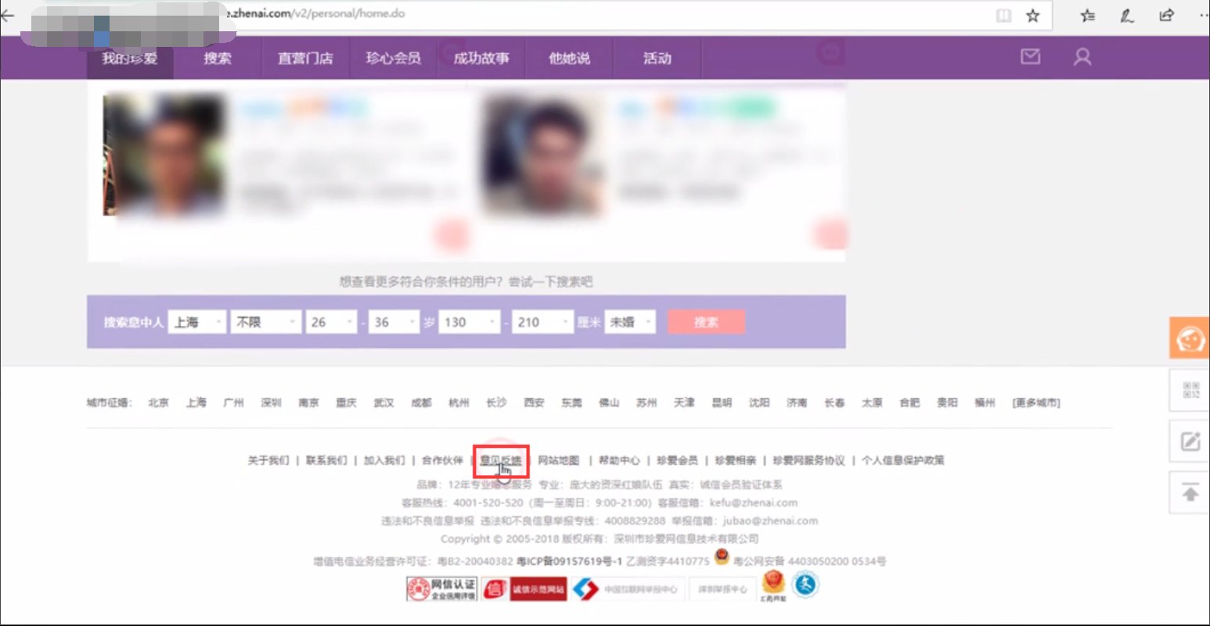Open the QR code panel in the sidebar
This screenshot has width=1210, height=626.
[1189, 389]
